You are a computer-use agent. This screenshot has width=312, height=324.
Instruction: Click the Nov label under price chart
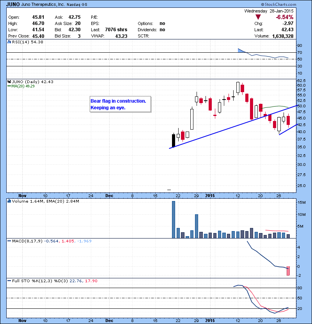pyautogui.click(x=22, y=196)
